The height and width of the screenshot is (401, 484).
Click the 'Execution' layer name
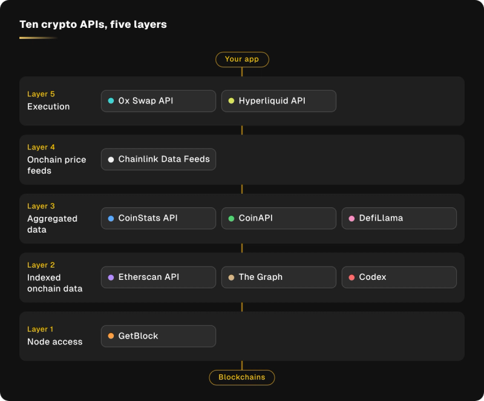(48, 107)
